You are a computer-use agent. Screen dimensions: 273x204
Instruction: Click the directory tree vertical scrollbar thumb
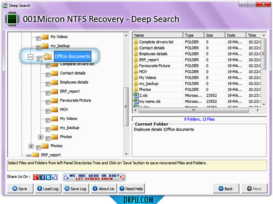coord(126,107)
